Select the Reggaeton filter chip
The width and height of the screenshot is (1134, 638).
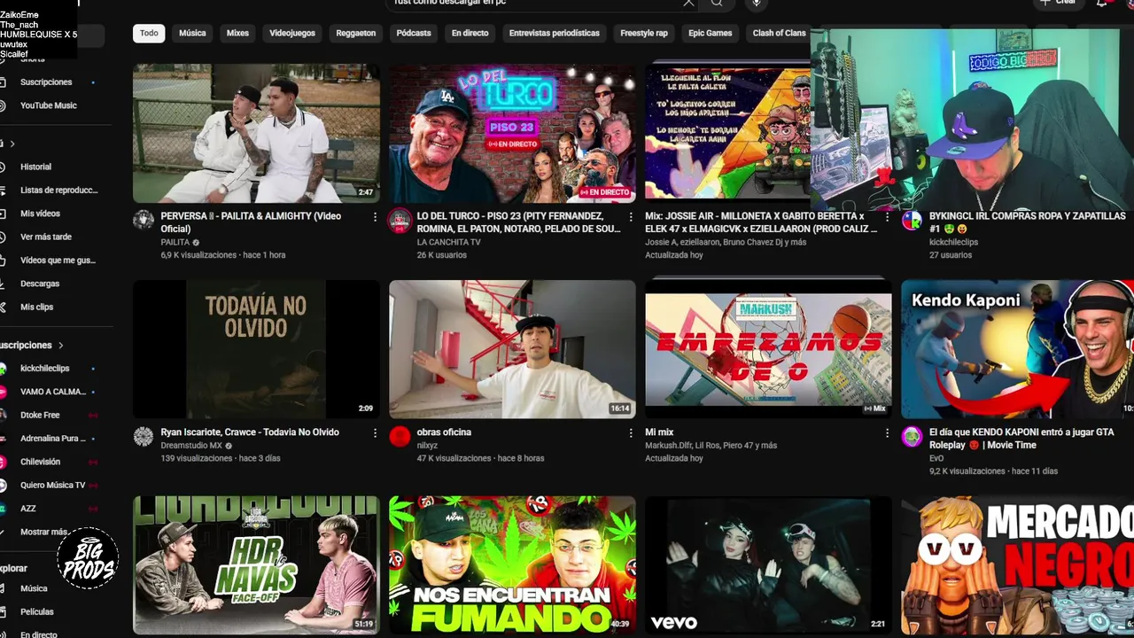tap(356, 33)
